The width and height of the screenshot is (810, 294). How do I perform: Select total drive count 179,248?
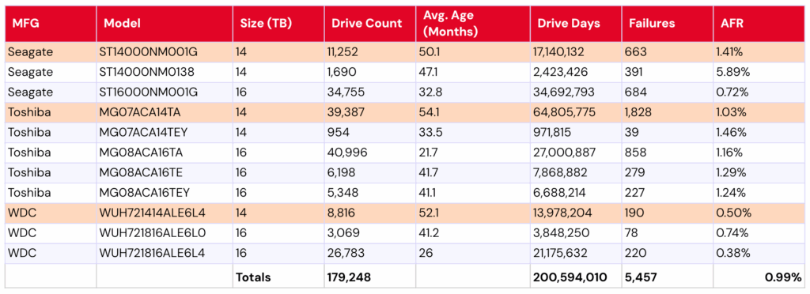point(370,277)
